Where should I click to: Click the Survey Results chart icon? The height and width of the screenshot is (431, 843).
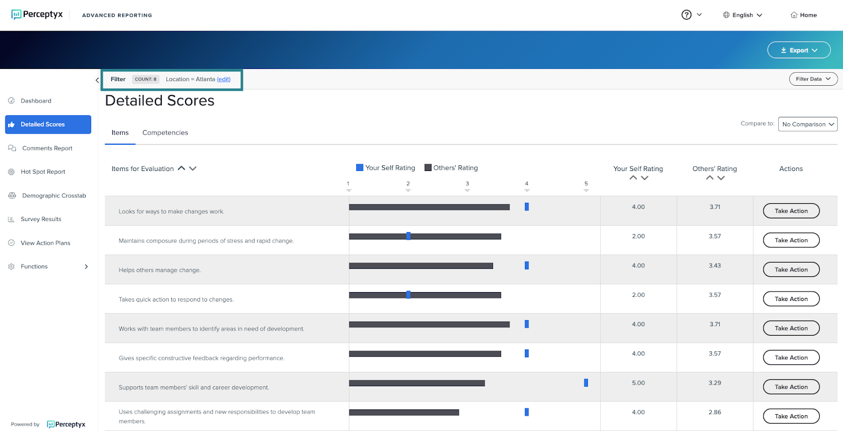click(x=11, y=219)
